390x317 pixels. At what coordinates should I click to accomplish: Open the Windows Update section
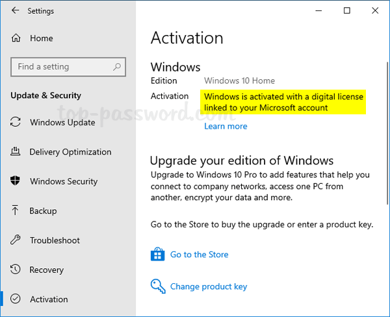tap(62, 122)
